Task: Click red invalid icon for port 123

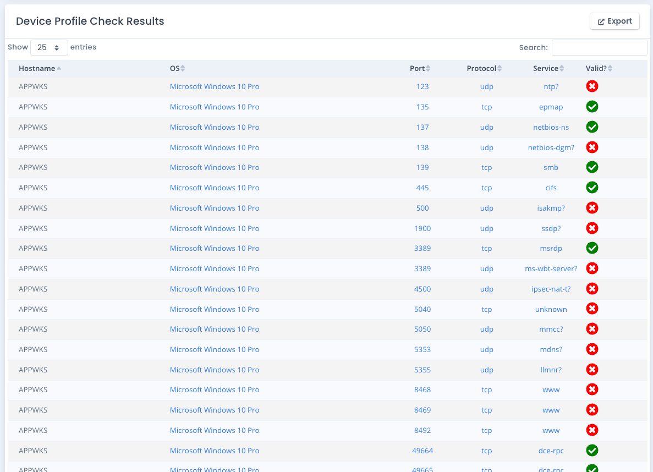Action: click(592, 86)
